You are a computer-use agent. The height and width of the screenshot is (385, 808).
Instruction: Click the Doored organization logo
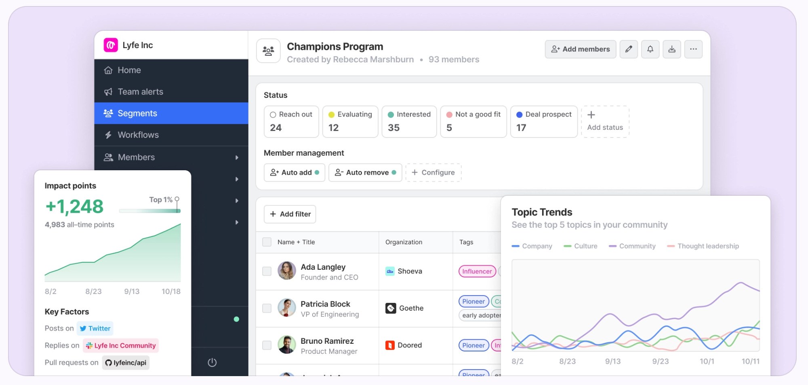tap(390, 345)
